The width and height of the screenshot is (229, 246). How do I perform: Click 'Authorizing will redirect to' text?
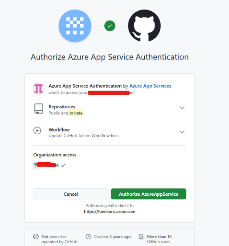(x=110, y=205)
